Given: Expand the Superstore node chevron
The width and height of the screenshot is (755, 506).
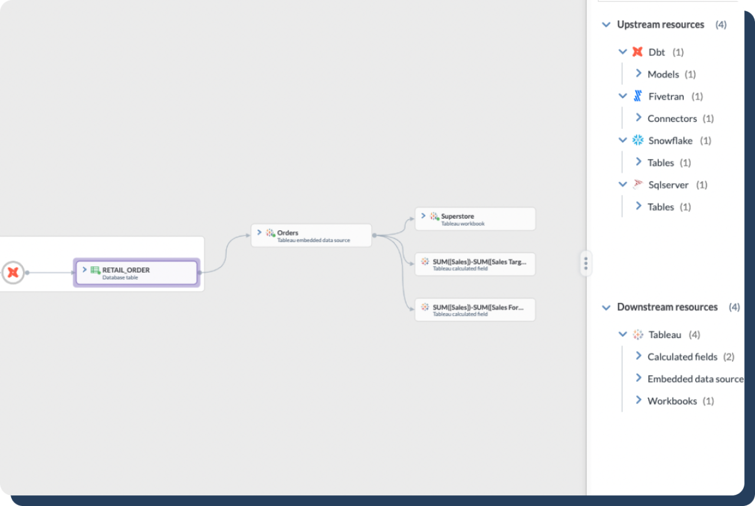Looking at the screenshot, I should 424,216.
